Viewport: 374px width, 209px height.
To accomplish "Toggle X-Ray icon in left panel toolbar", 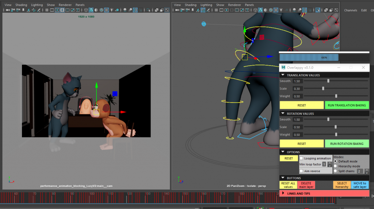I will [156, 10].
